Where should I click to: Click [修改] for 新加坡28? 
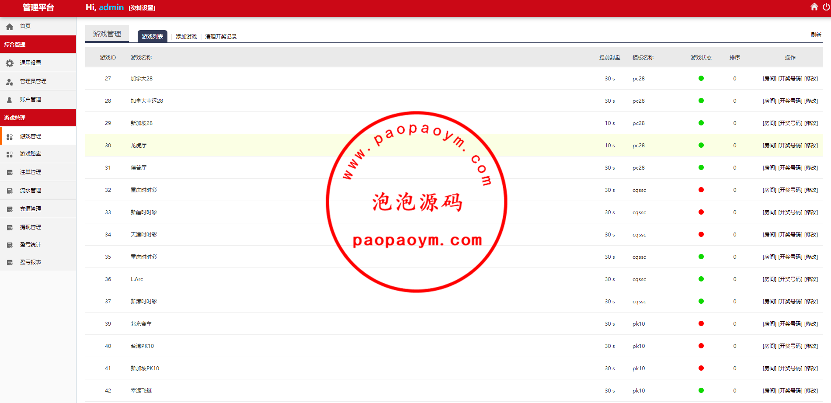(x=811, y=123)
